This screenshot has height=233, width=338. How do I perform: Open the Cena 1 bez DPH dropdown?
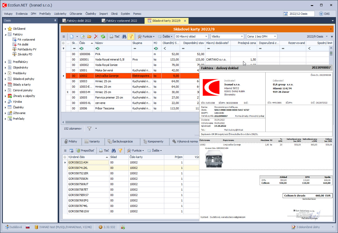coord(261,36)
